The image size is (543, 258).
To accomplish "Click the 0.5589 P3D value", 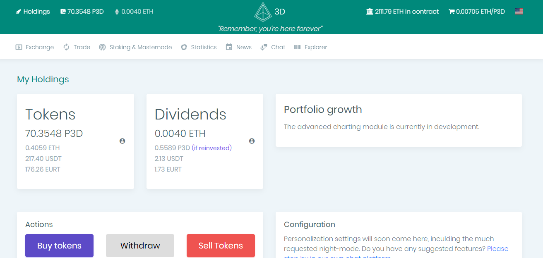I will [x=172, y=148].
